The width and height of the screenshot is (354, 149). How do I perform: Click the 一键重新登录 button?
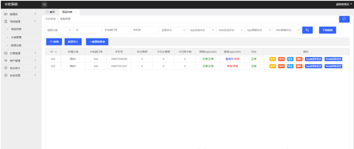pos(97,42)
